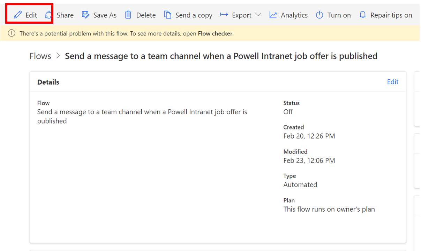Go back to Flows breadcrumb

(x=40, y=56)
